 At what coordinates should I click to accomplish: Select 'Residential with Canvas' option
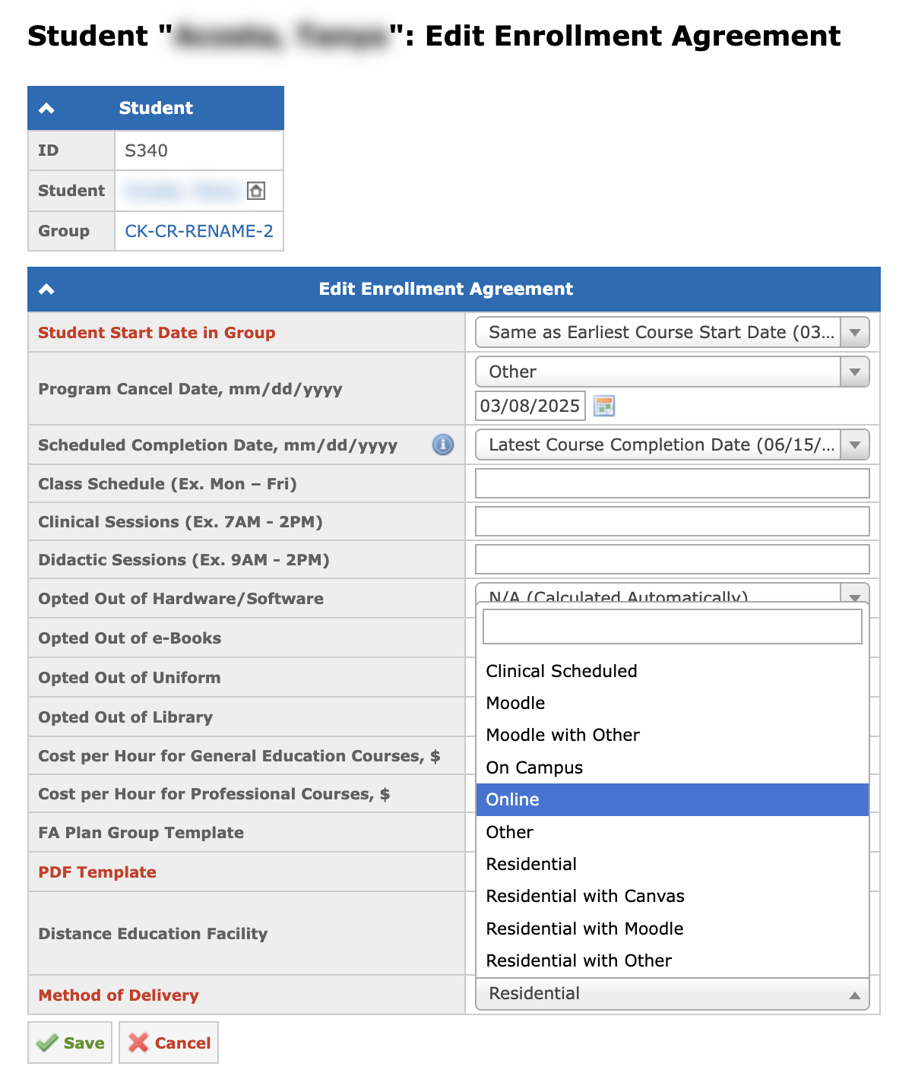point(673,896)
